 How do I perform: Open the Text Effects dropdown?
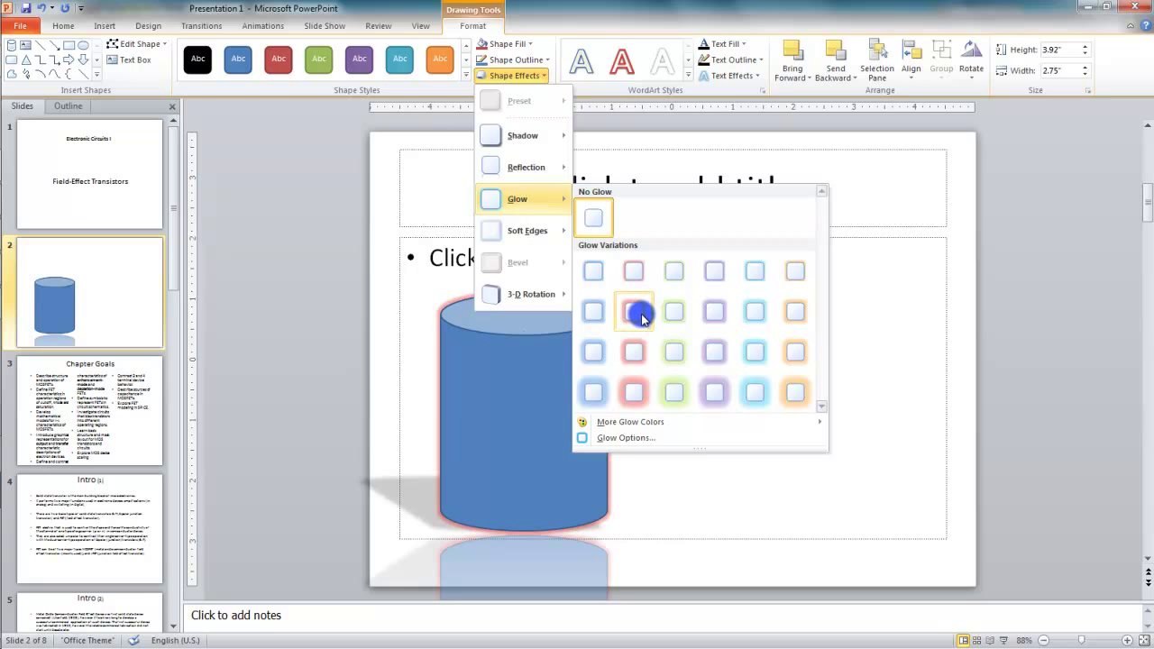pyautogui.click(x=728, y=76)
